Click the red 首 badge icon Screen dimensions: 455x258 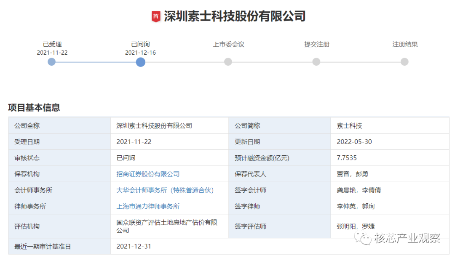[x=156, y=16]
